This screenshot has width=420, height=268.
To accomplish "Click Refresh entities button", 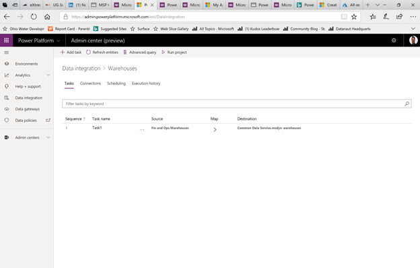I will 102,53.
